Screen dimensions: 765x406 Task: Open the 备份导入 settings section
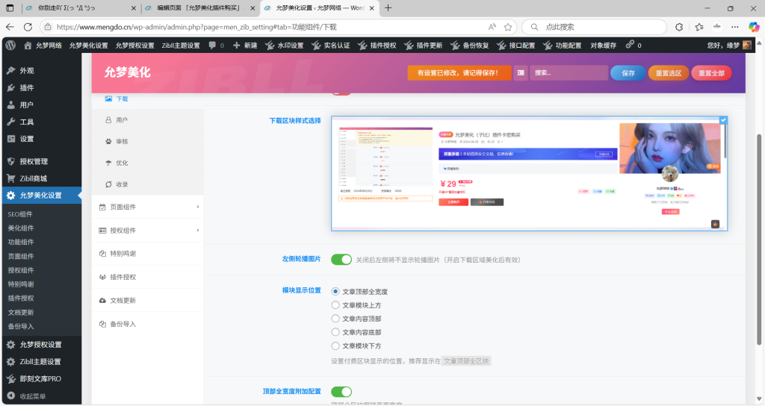pyautogui.click(x=148, y=324)
